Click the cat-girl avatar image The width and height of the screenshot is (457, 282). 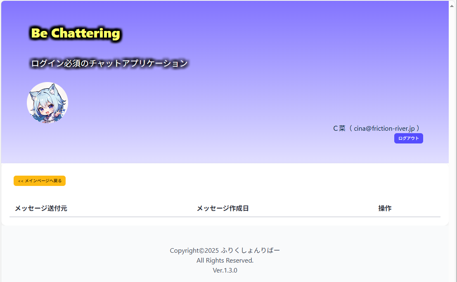[x=47, y=102]
